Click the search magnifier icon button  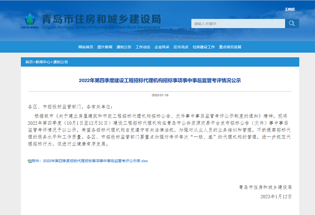click(x=292, y=24)
